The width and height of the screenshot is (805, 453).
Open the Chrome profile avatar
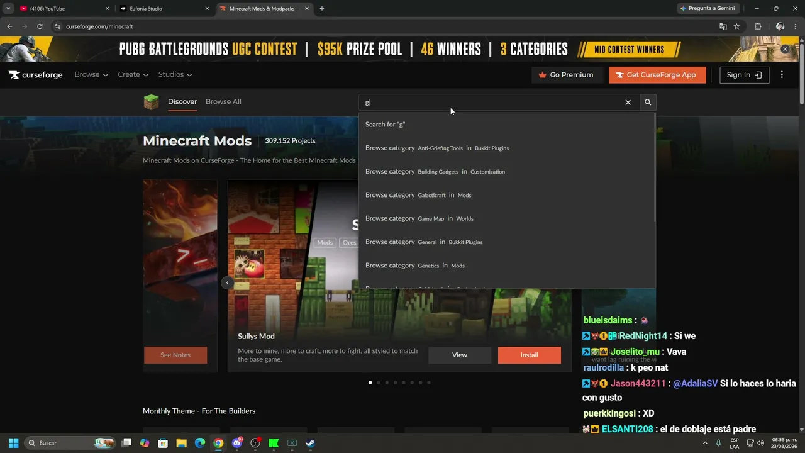780,26
